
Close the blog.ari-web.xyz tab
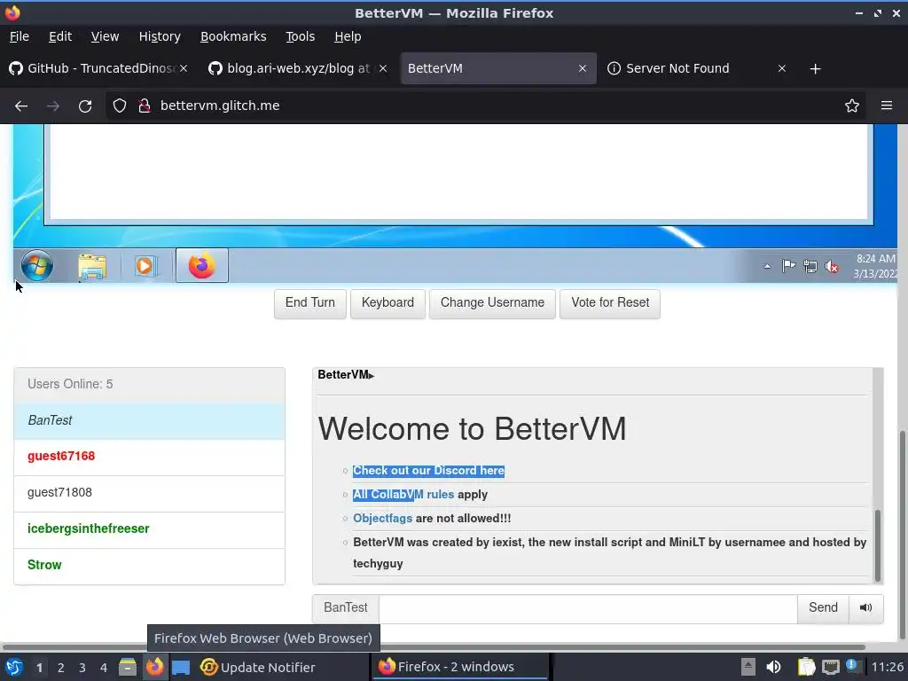(383, 68)
